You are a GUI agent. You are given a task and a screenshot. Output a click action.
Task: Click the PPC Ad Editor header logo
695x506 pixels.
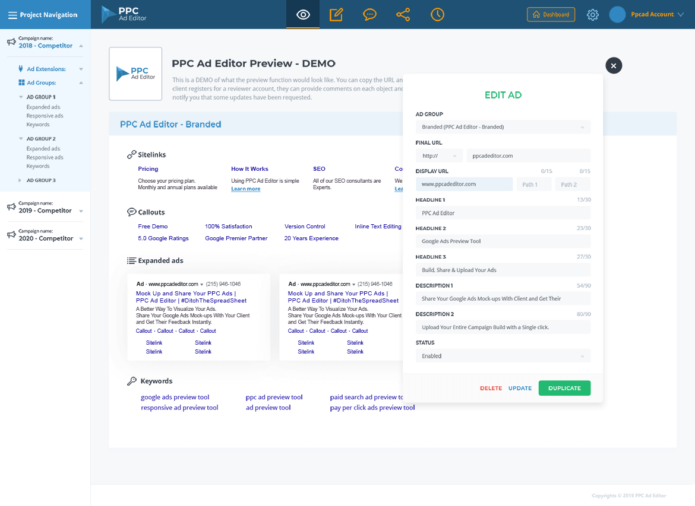tap(124, 15)
